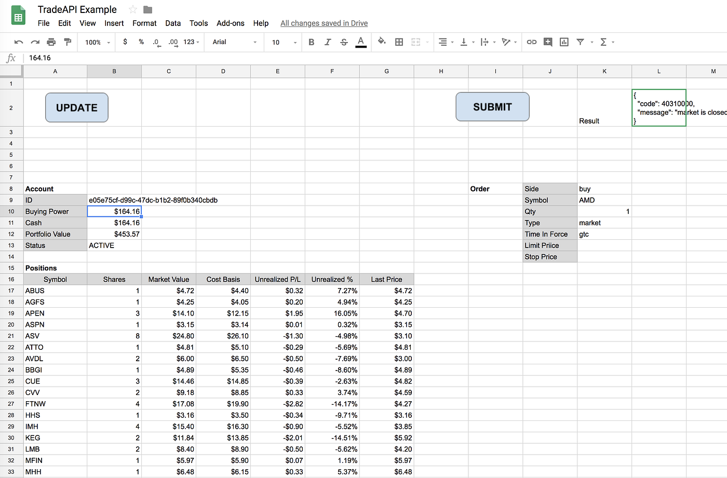727x478 pixels.
Task: Select the Paint format tool
Action: click(x=68, y=42)
